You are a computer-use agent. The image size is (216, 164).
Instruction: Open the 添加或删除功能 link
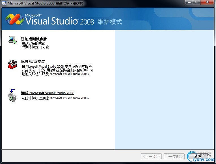(34, 39)
